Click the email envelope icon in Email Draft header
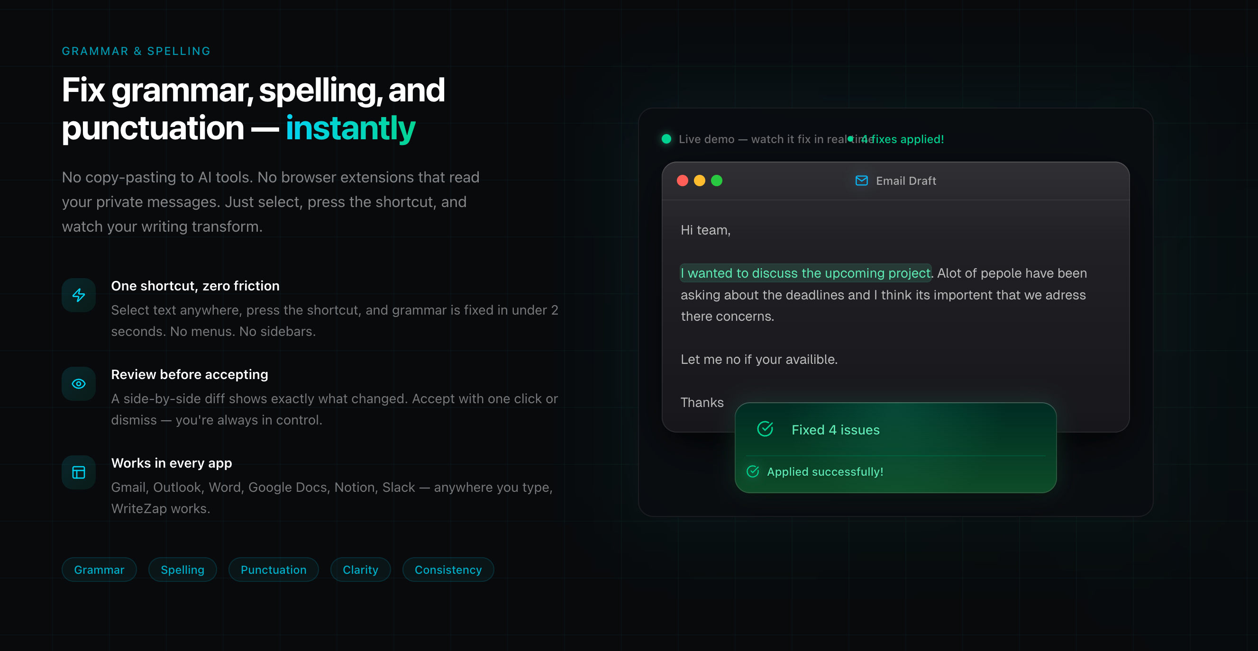 click(x=861, y=181)
